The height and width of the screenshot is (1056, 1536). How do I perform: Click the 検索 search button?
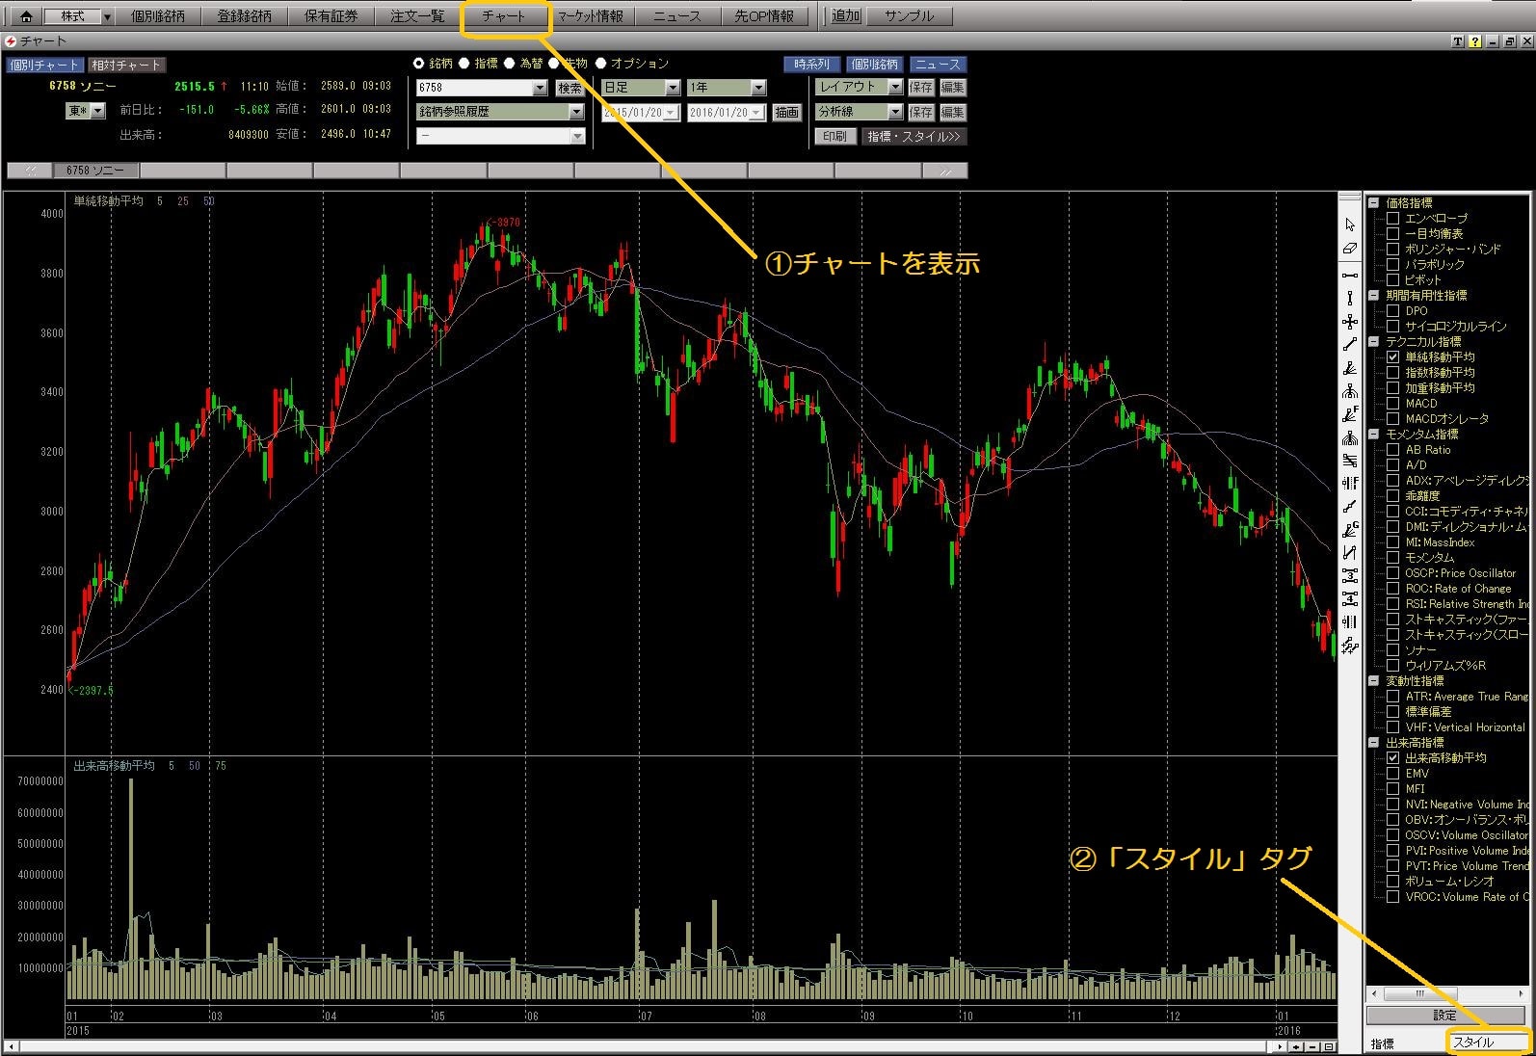[x=569, y=88]
